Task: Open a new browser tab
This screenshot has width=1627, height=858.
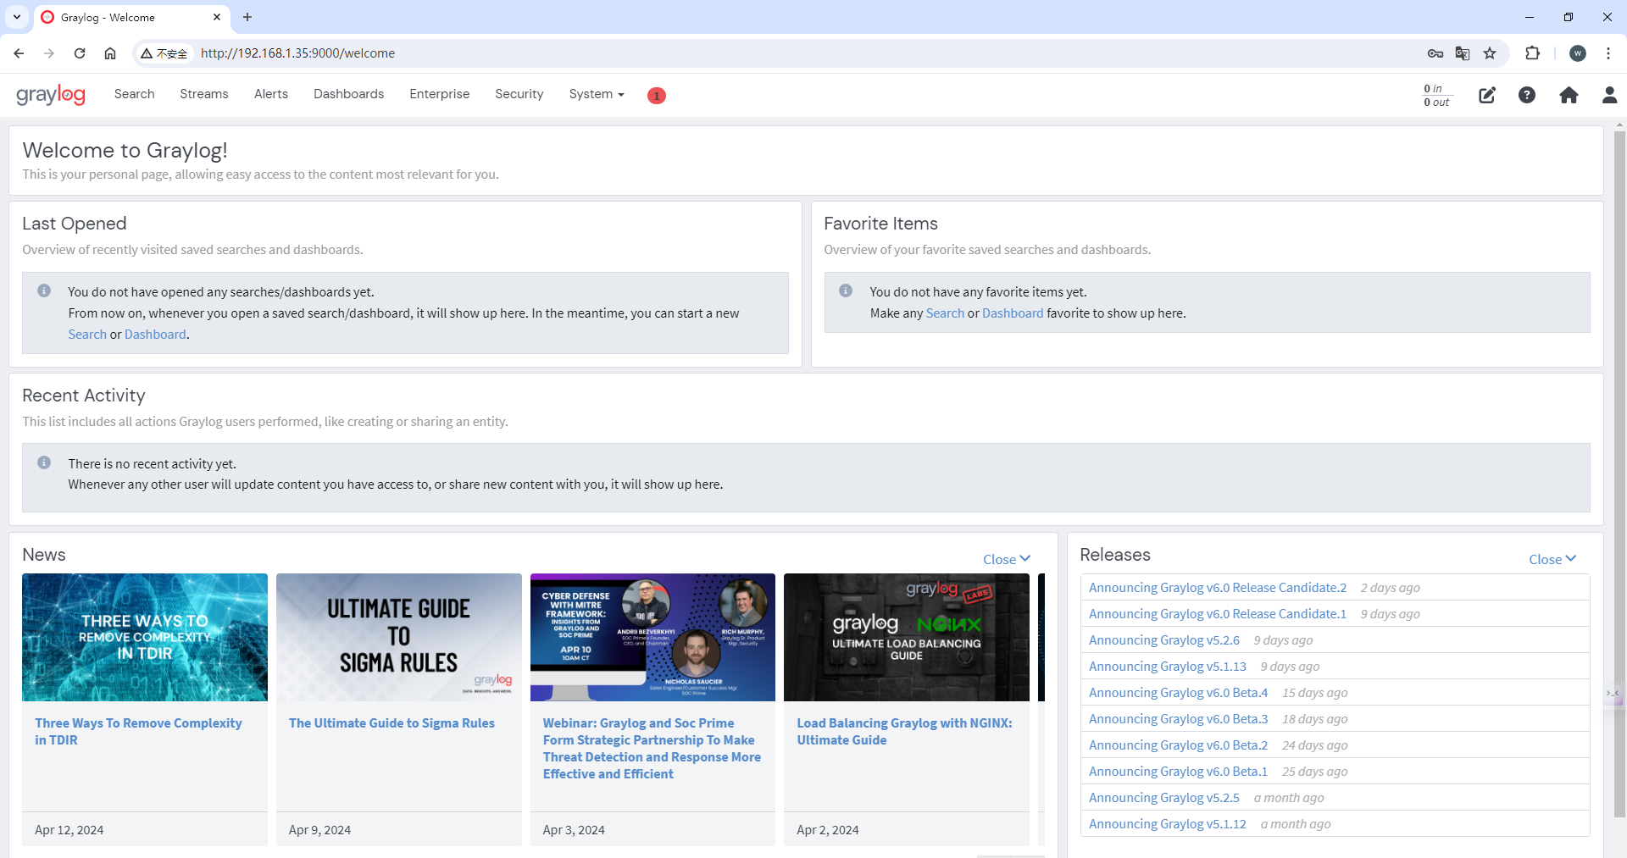Action: coord(247,17)
